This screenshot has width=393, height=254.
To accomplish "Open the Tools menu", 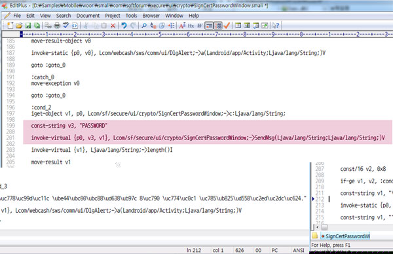I will point(132,16).
